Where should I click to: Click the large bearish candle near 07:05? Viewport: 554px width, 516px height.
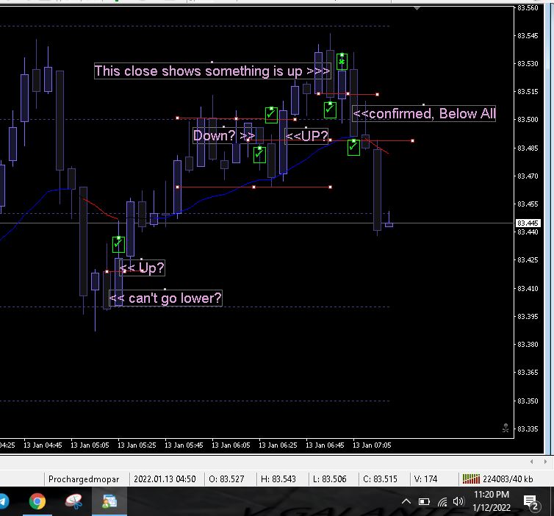point(378,190)
